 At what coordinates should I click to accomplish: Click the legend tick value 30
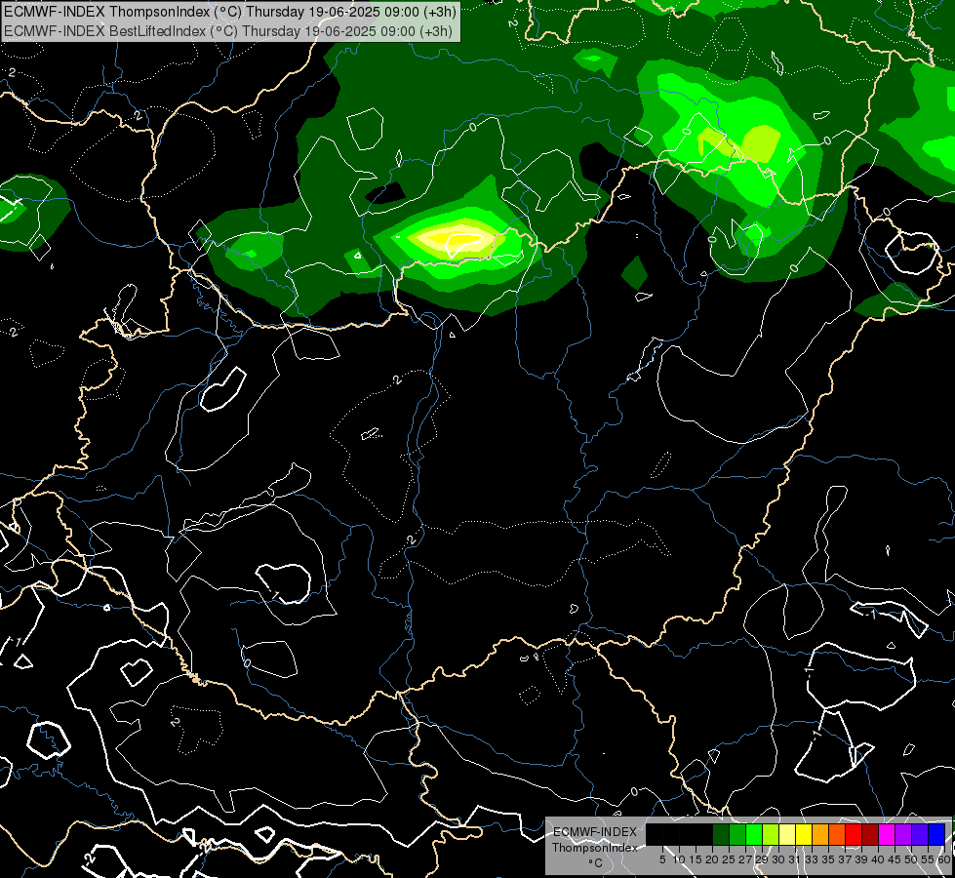tap(778, 859)
